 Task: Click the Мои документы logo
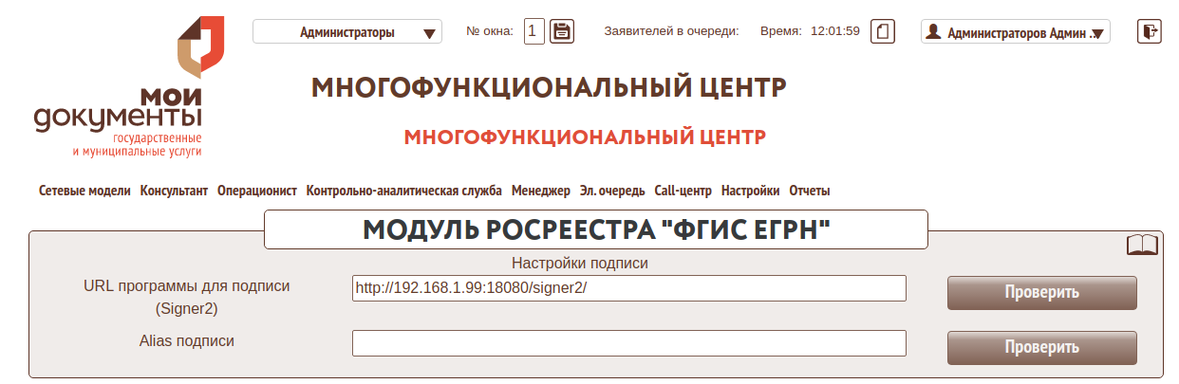pos(119,87)
